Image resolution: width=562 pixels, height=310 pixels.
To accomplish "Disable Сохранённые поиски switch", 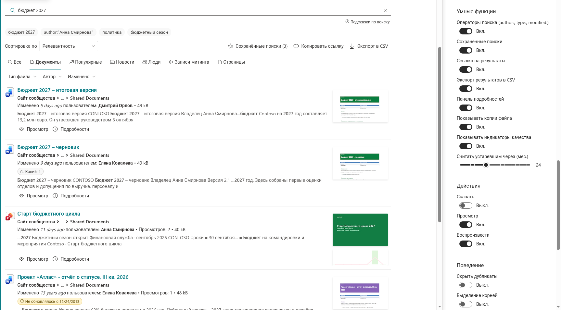I will click(x=466, y=50).
